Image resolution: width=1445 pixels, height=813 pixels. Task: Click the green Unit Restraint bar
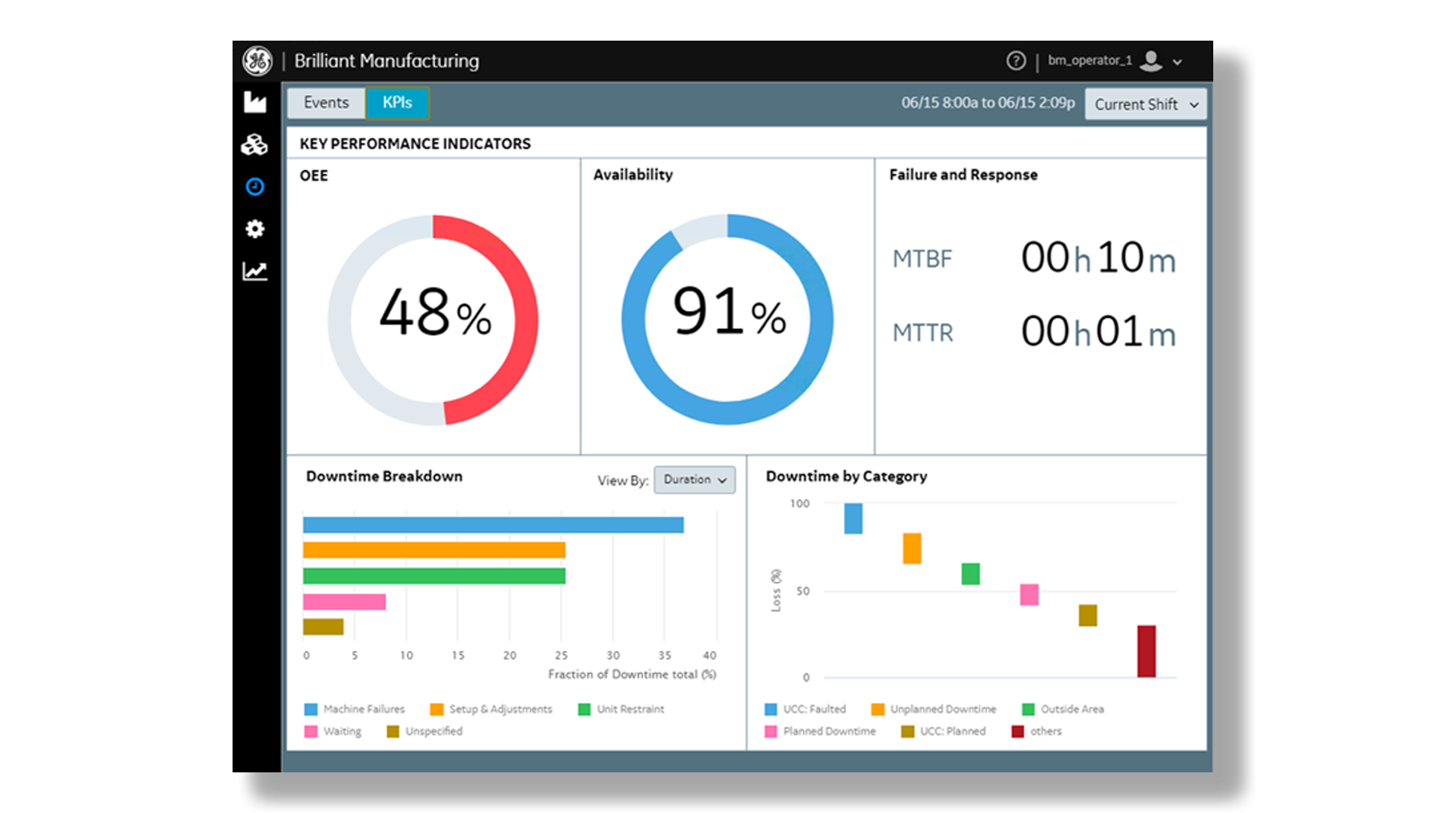point(434,576)
